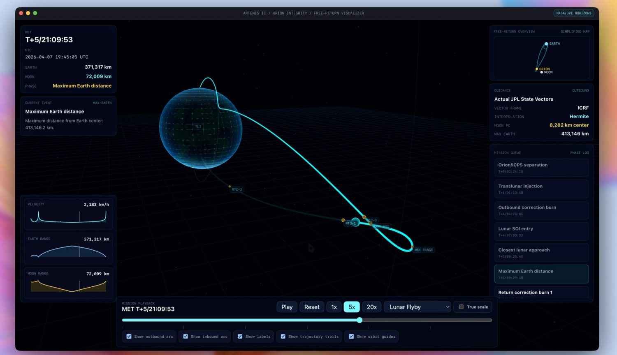Open Lunar SOI entry queue item
Image resolution: width=617 pixels, height=355 pixels.
tap(541, 232)
